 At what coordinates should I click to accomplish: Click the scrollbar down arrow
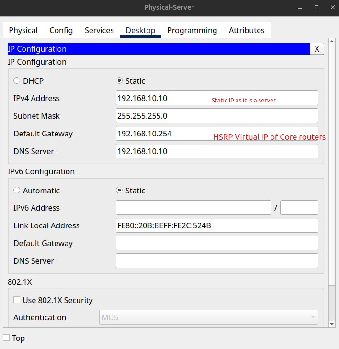[x=332, y=324]
